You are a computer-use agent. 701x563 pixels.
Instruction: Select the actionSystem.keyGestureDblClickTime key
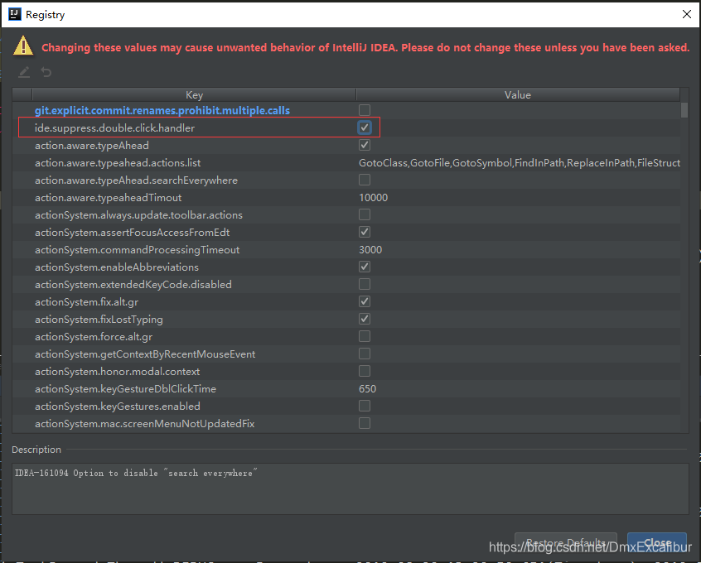[126, 389]
